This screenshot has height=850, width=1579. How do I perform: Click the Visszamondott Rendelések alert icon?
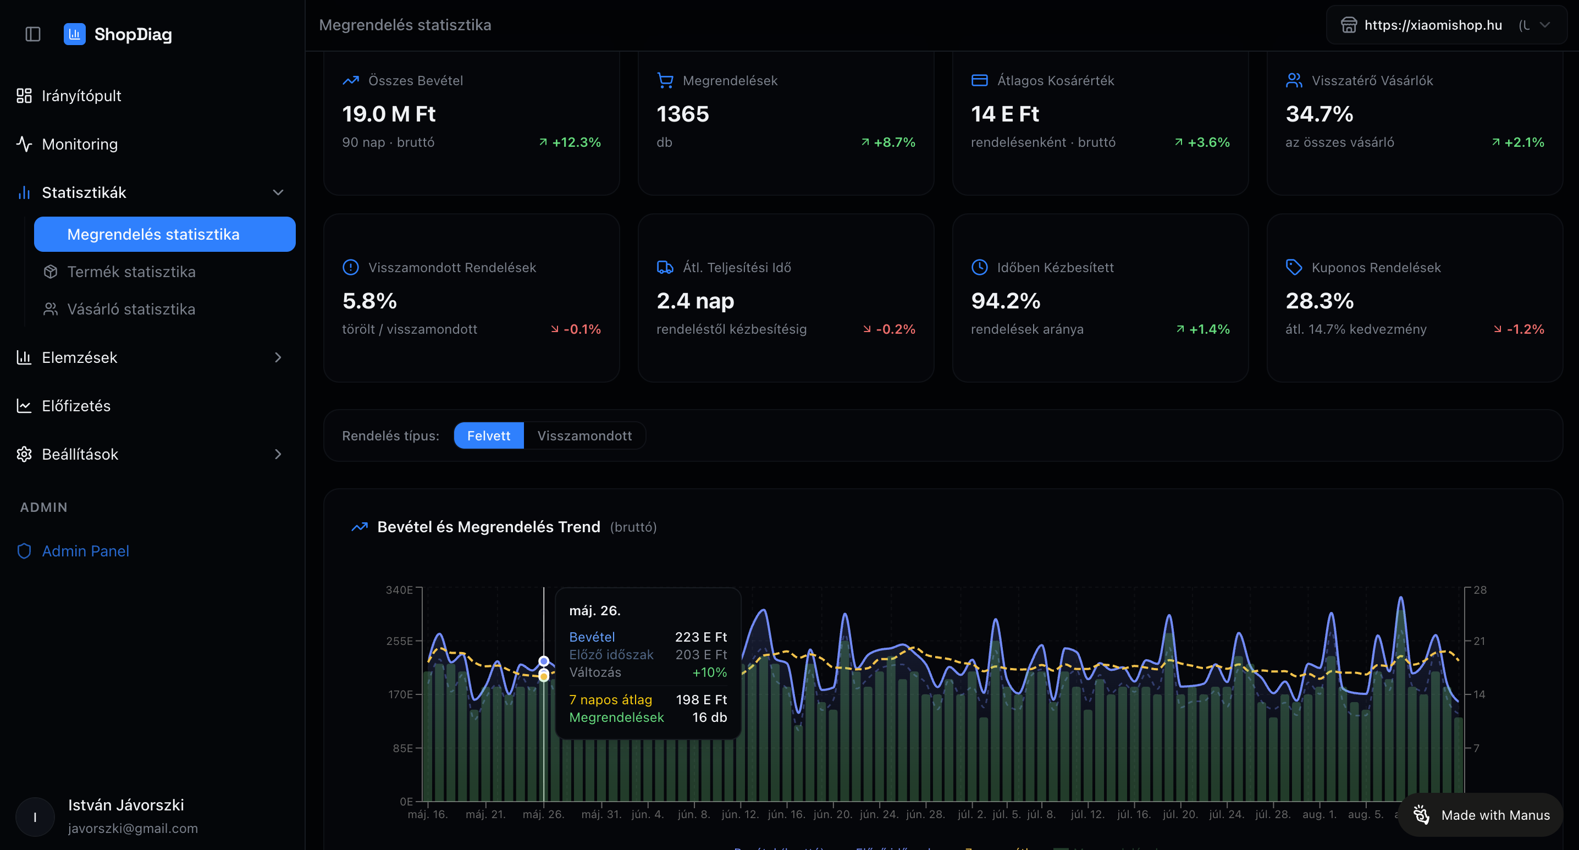[351, 267]
